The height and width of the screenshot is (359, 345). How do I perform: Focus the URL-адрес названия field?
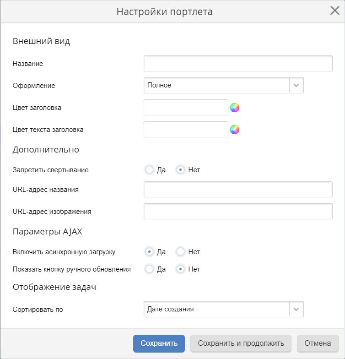tap(238, 190)
